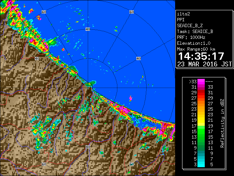Click the "Reflectivity in dBZ" legend title

[222, 123]
